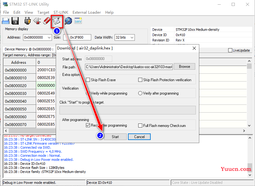Select address row 0x08000070
The width and height of the screenshot is (255, 186).
pos(20,125)
